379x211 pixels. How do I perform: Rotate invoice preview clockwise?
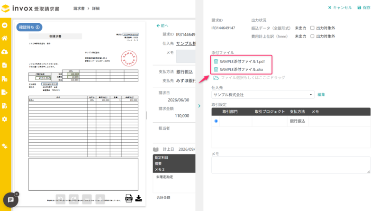(74, 199)
